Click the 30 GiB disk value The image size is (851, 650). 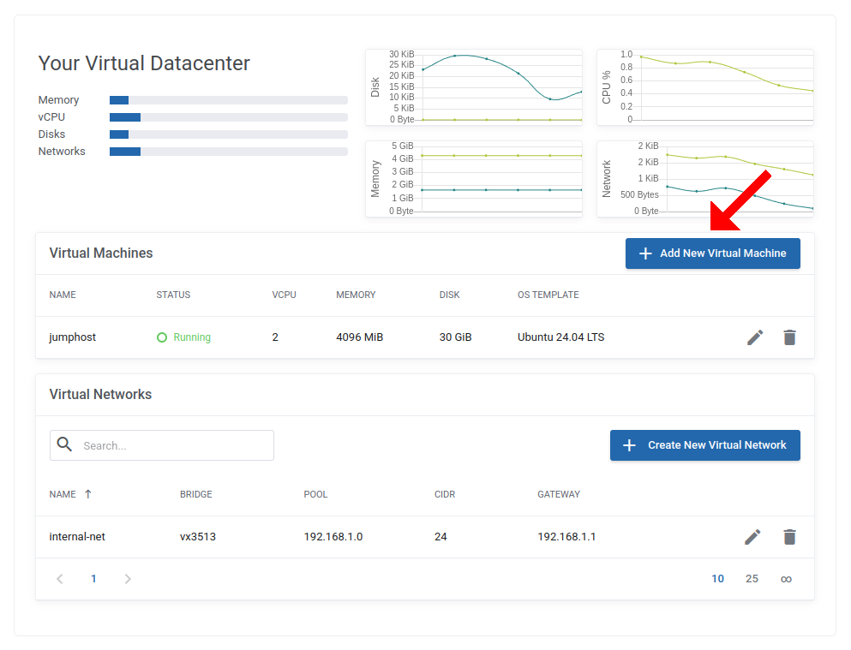(x=455, y=337)
